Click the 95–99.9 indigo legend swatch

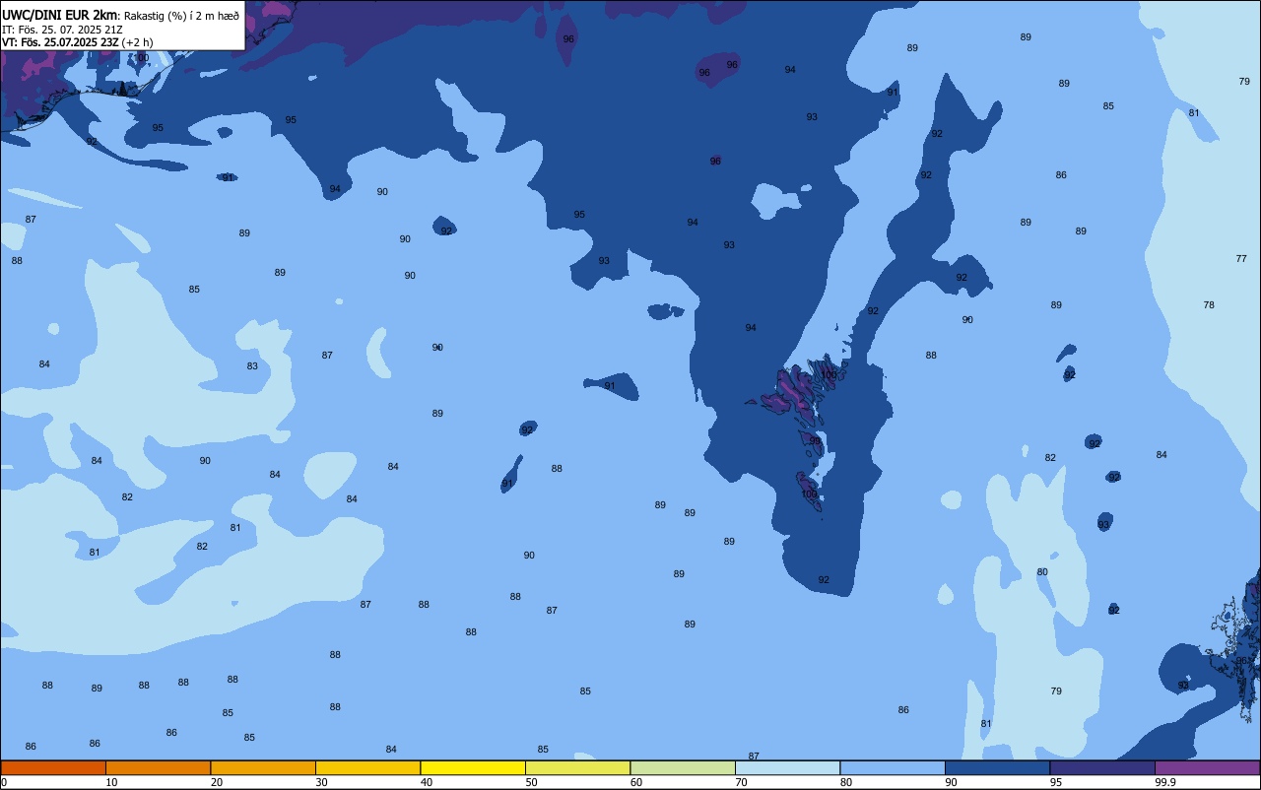click(1102, 767)
